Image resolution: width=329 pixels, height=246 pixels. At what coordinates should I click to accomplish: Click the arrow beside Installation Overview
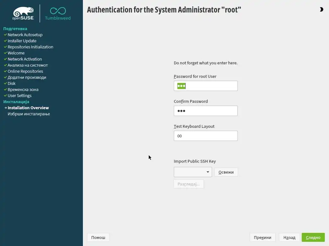(5, 108)
